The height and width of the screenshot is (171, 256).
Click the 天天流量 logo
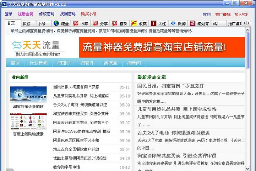click(36, 45)
